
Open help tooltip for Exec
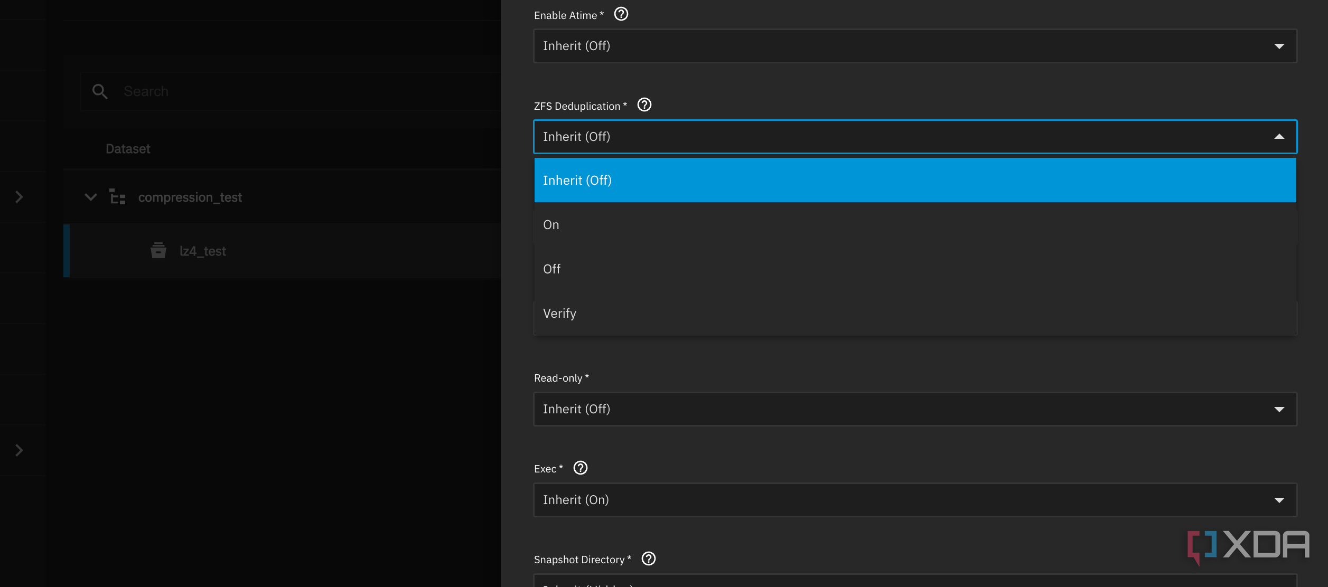pyautogui.click(x=581, y=468)
